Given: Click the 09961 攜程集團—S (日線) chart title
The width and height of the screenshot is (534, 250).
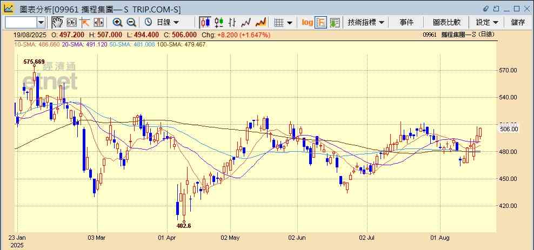Looking at the screenshot, I should (x=458, y=35).
